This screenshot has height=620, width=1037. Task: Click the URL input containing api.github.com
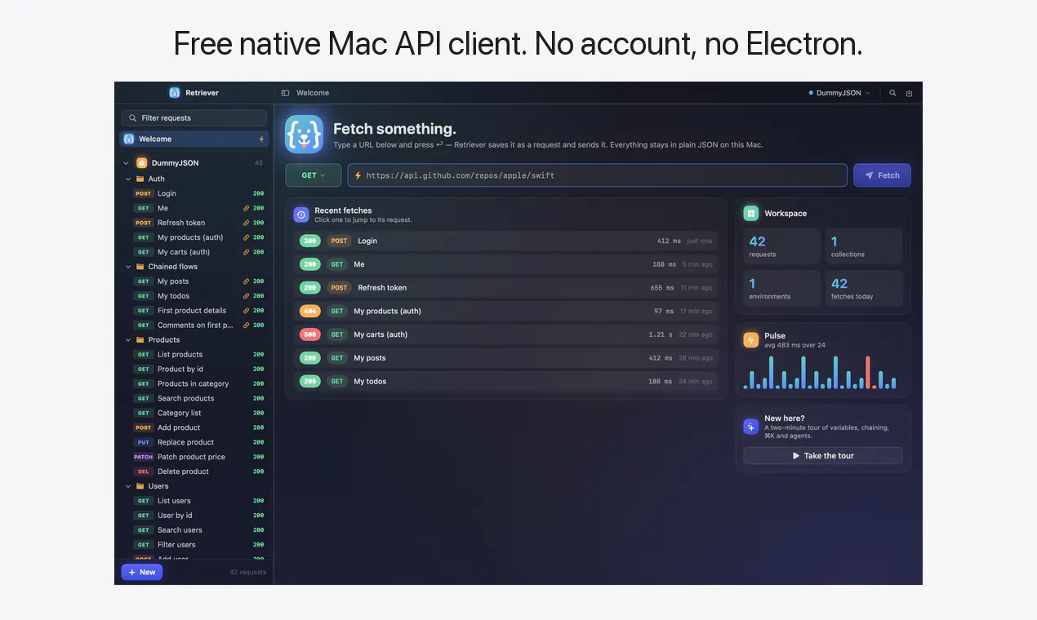pos(597,175)
